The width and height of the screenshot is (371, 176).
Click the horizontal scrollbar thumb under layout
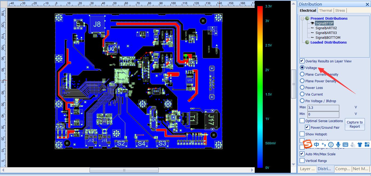pyautogui.click(x=124, y=170)
